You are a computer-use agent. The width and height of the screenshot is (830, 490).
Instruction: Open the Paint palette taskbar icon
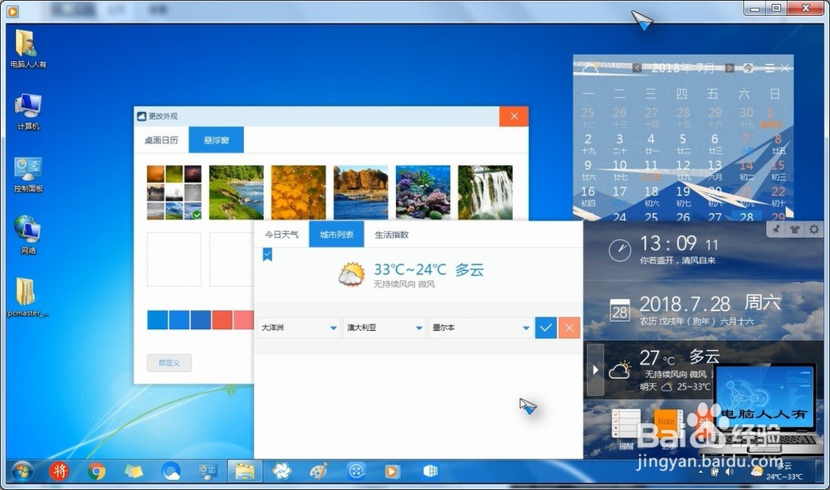[x=319, y=470]
